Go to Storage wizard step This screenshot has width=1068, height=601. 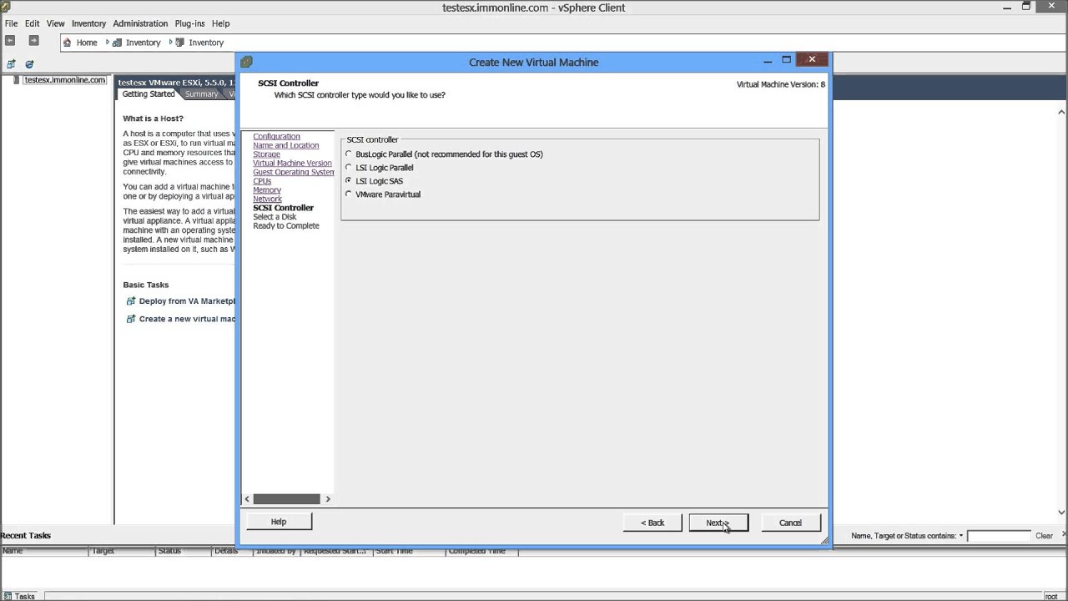coord(266,154)
